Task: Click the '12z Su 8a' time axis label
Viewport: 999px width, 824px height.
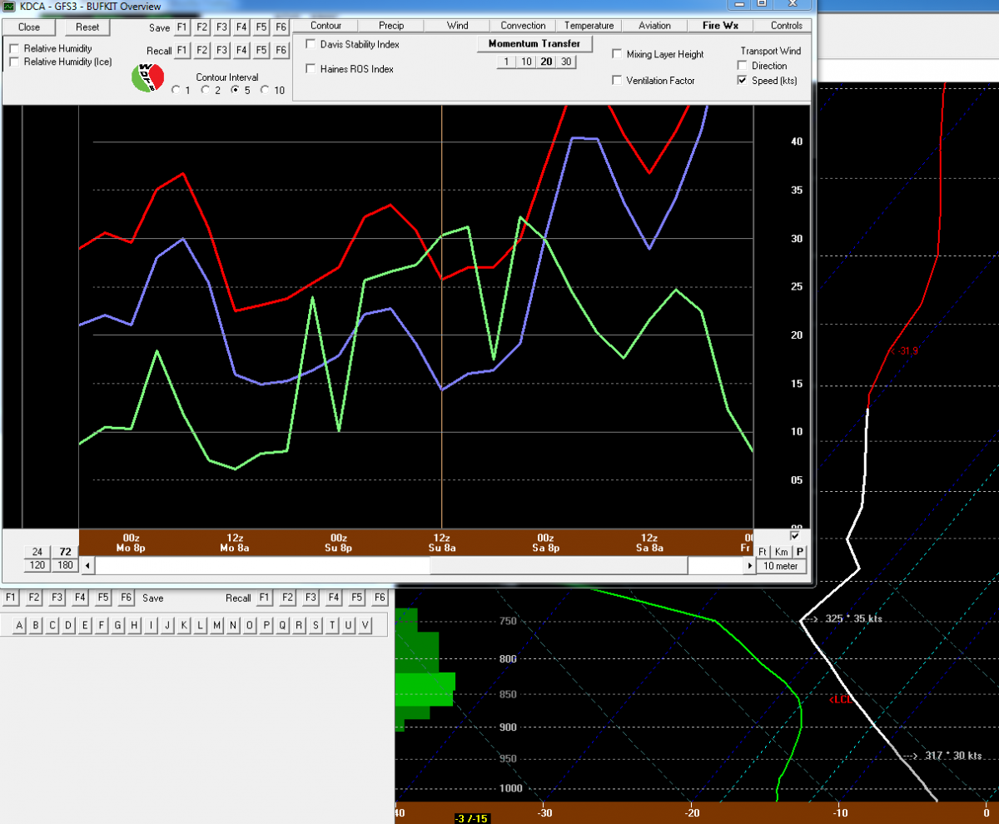Action: (441, 542)
